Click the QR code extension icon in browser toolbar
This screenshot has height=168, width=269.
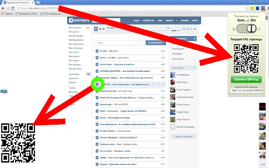(x=263, y=8)
